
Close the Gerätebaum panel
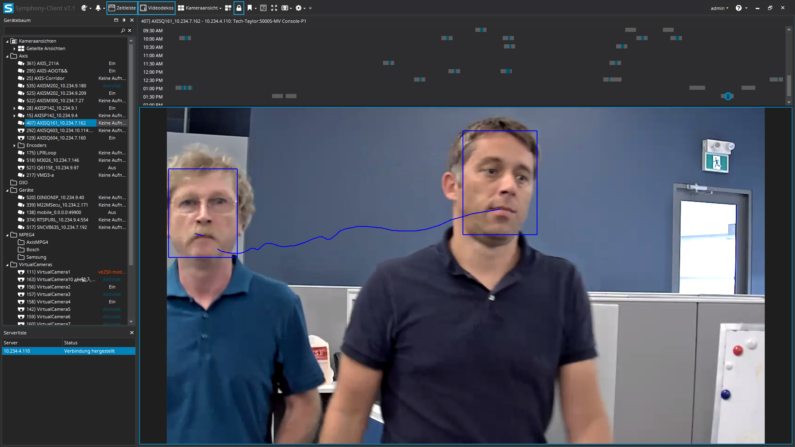(x=132, y=20)
